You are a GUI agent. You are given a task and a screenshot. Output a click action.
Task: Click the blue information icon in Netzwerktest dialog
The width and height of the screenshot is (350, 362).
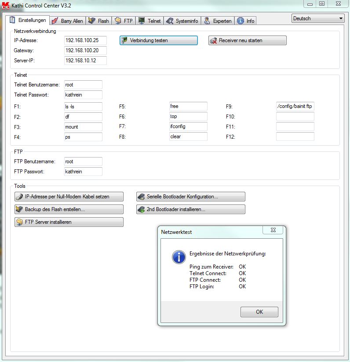[x=179, y=257]
